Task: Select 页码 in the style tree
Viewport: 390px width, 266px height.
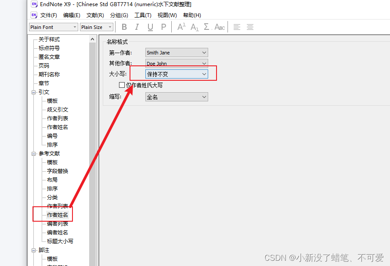Action: [44, 66]
